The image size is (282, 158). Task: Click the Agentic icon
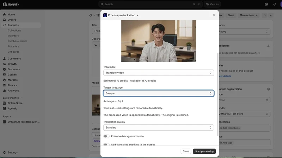[x=5, y=108]
